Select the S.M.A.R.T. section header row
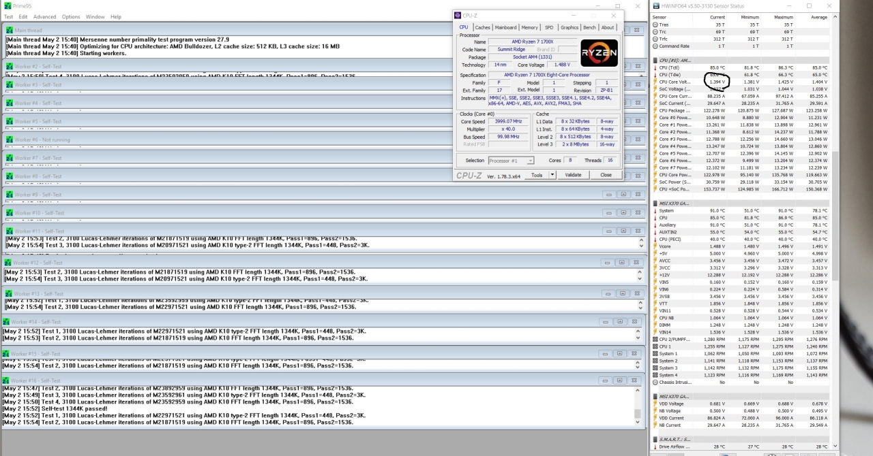Screen dimensions: 873x456 coord(741,439)
